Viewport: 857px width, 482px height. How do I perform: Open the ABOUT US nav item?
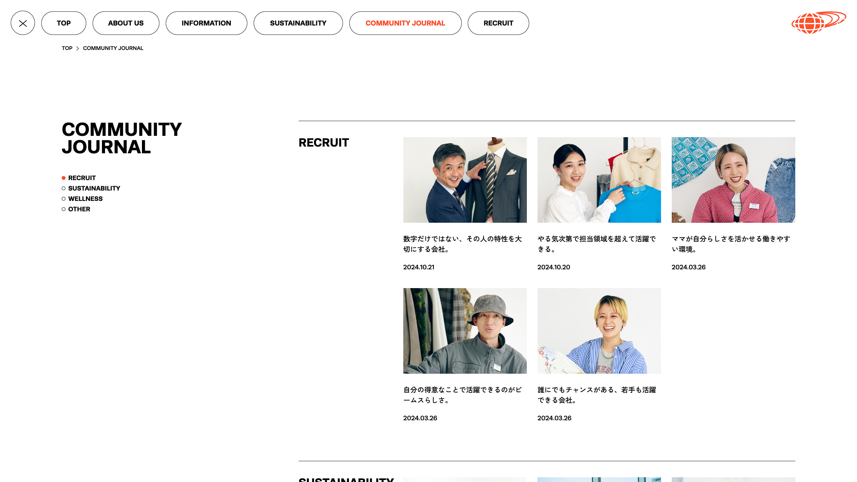pyautogui.click(x=125, y=23)
